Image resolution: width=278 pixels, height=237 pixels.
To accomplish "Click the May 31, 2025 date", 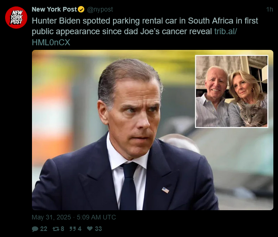I will tap(51, 217).
